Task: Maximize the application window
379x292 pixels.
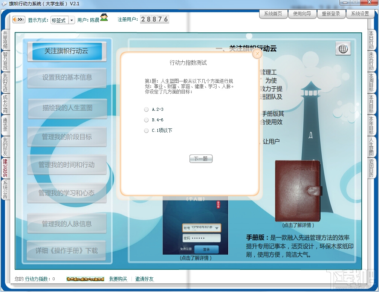Action: (x=355, y=2)
